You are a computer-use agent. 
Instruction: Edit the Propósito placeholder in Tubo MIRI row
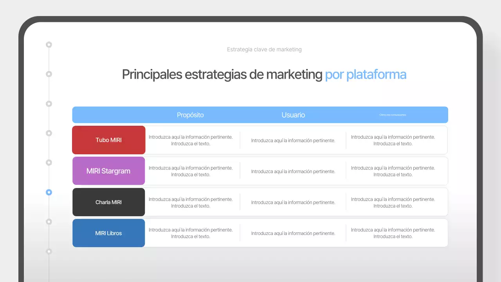coord(191,140)
